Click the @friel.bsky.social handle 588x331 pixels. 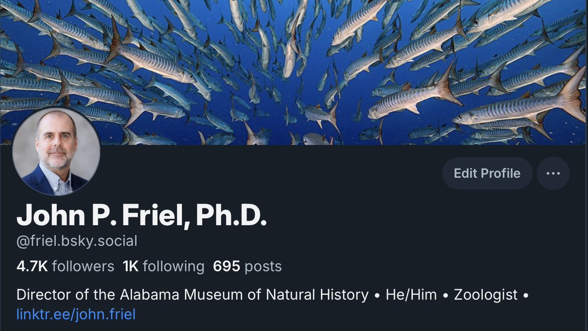[77, 241]
